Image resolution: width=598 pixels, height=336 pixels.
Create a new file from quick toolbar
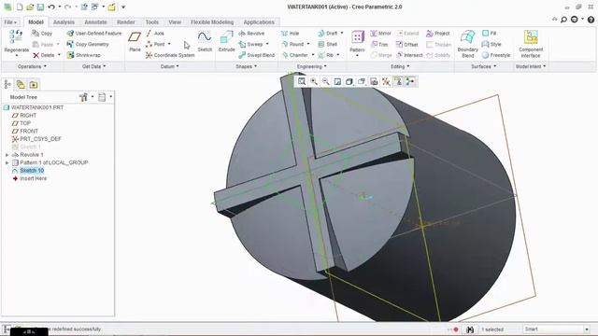tap(20, 7)
